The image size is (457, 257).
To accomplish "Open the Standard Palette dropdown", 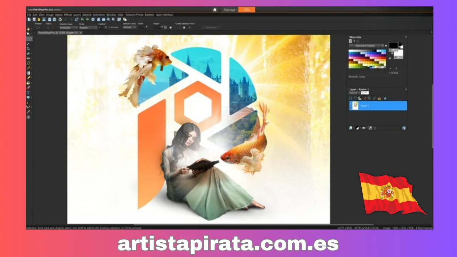I will click(366, 46).
